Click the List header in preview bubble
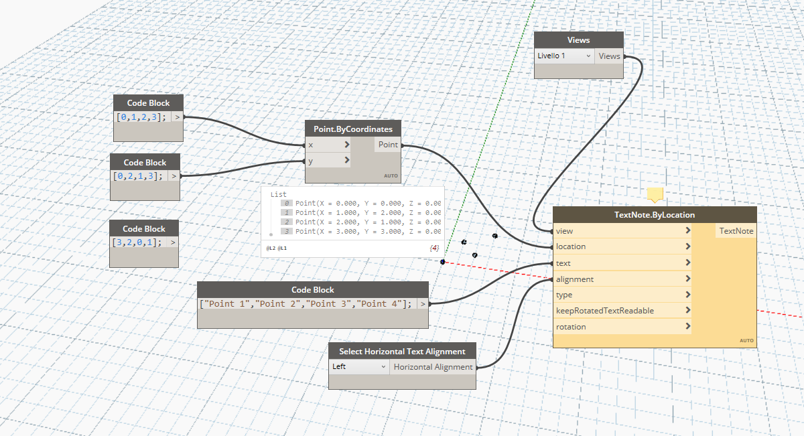The width and height of the screenshot is (804, 436). pyautogui.click(x=278, y=194)
